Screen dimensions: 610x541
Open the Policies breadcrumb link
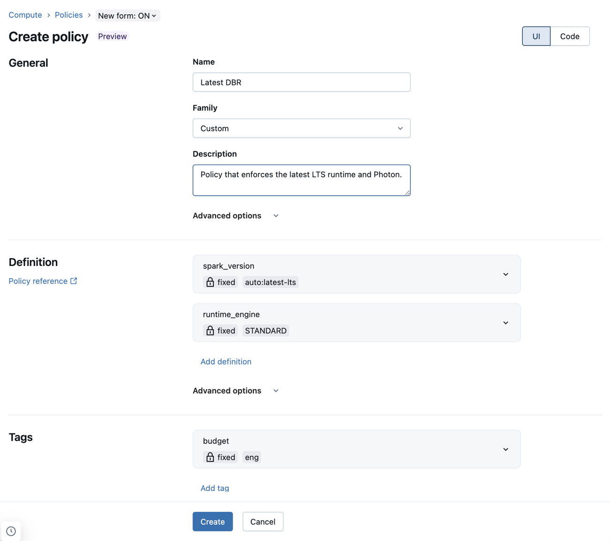(69, 15)
